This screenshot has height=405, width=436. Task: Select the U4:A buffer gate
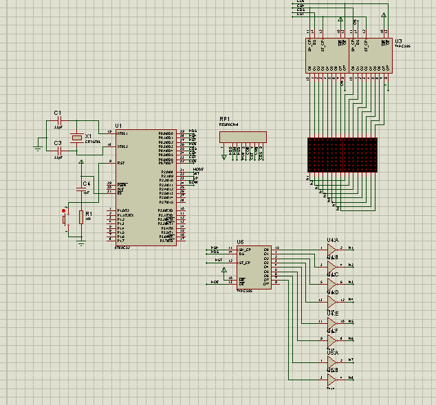pyautogui.click(x=332, y=250)
